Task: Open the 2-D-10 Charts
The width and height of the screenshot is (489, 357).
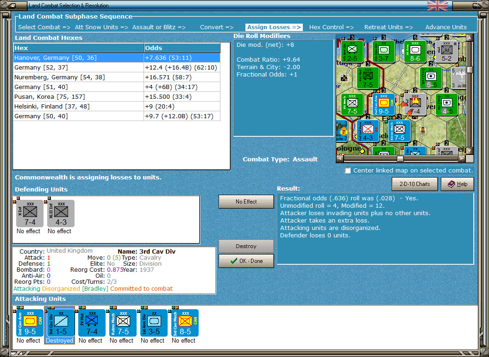Action: [x=414, y=184]
